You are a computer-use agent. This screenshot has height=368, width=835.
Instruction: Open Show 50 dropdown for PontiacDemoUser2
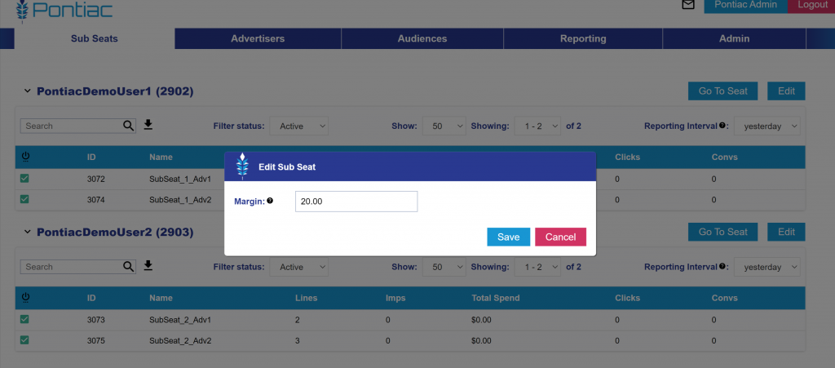pos(444,267)
